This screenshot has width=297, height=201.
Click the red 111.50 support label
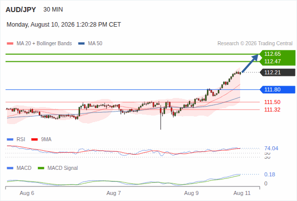coord(272,102)
